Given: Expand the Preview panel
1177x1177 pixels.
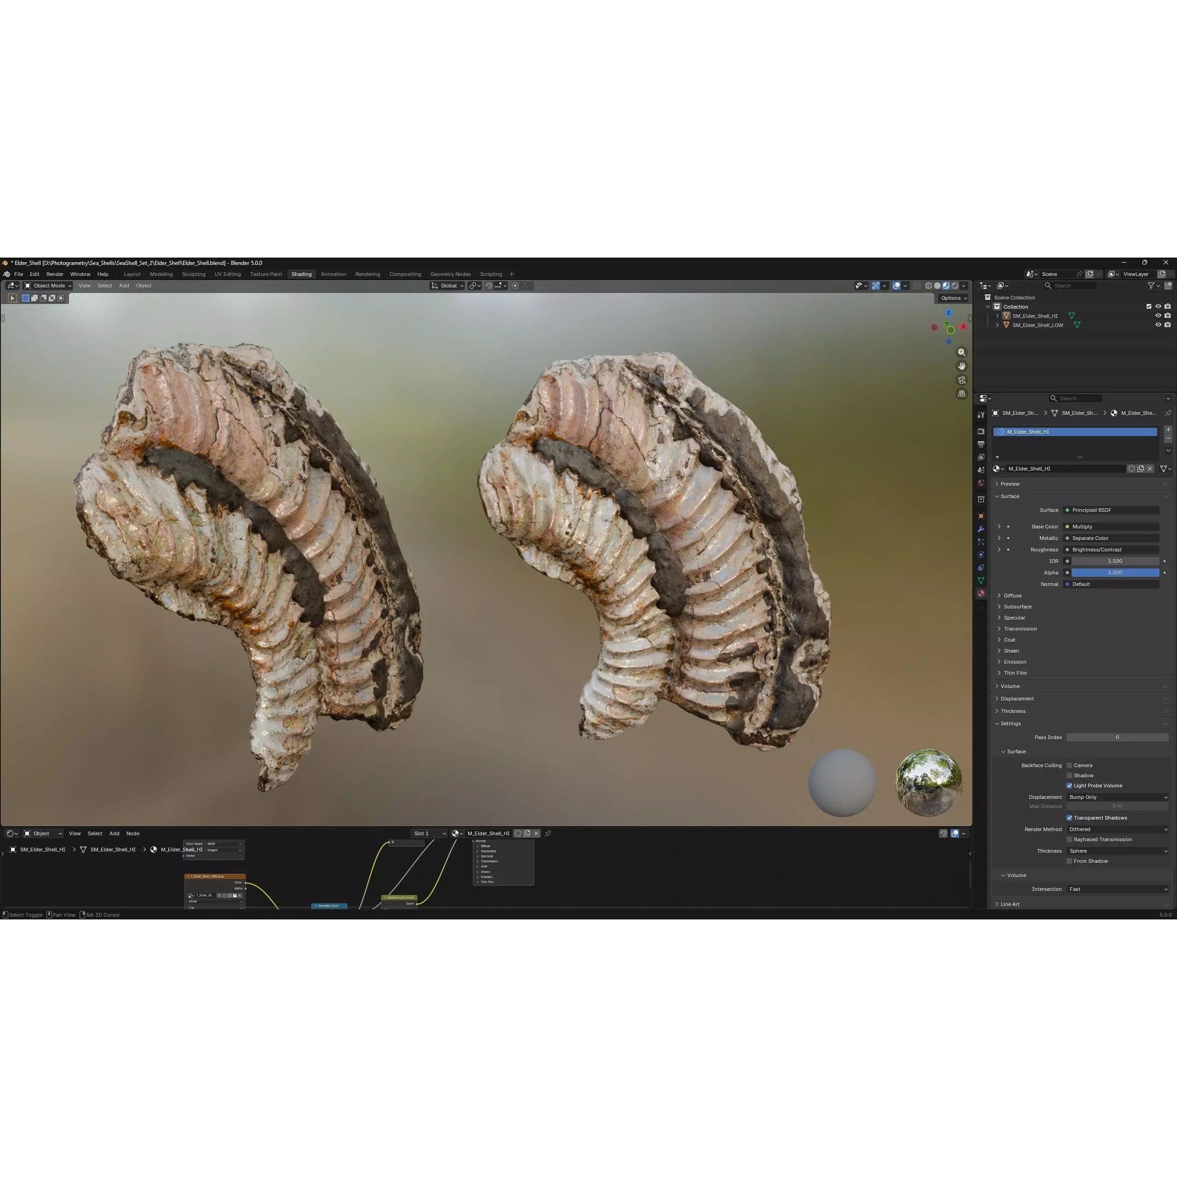Looking at the screenshot, I should [x=1010, y=484].
